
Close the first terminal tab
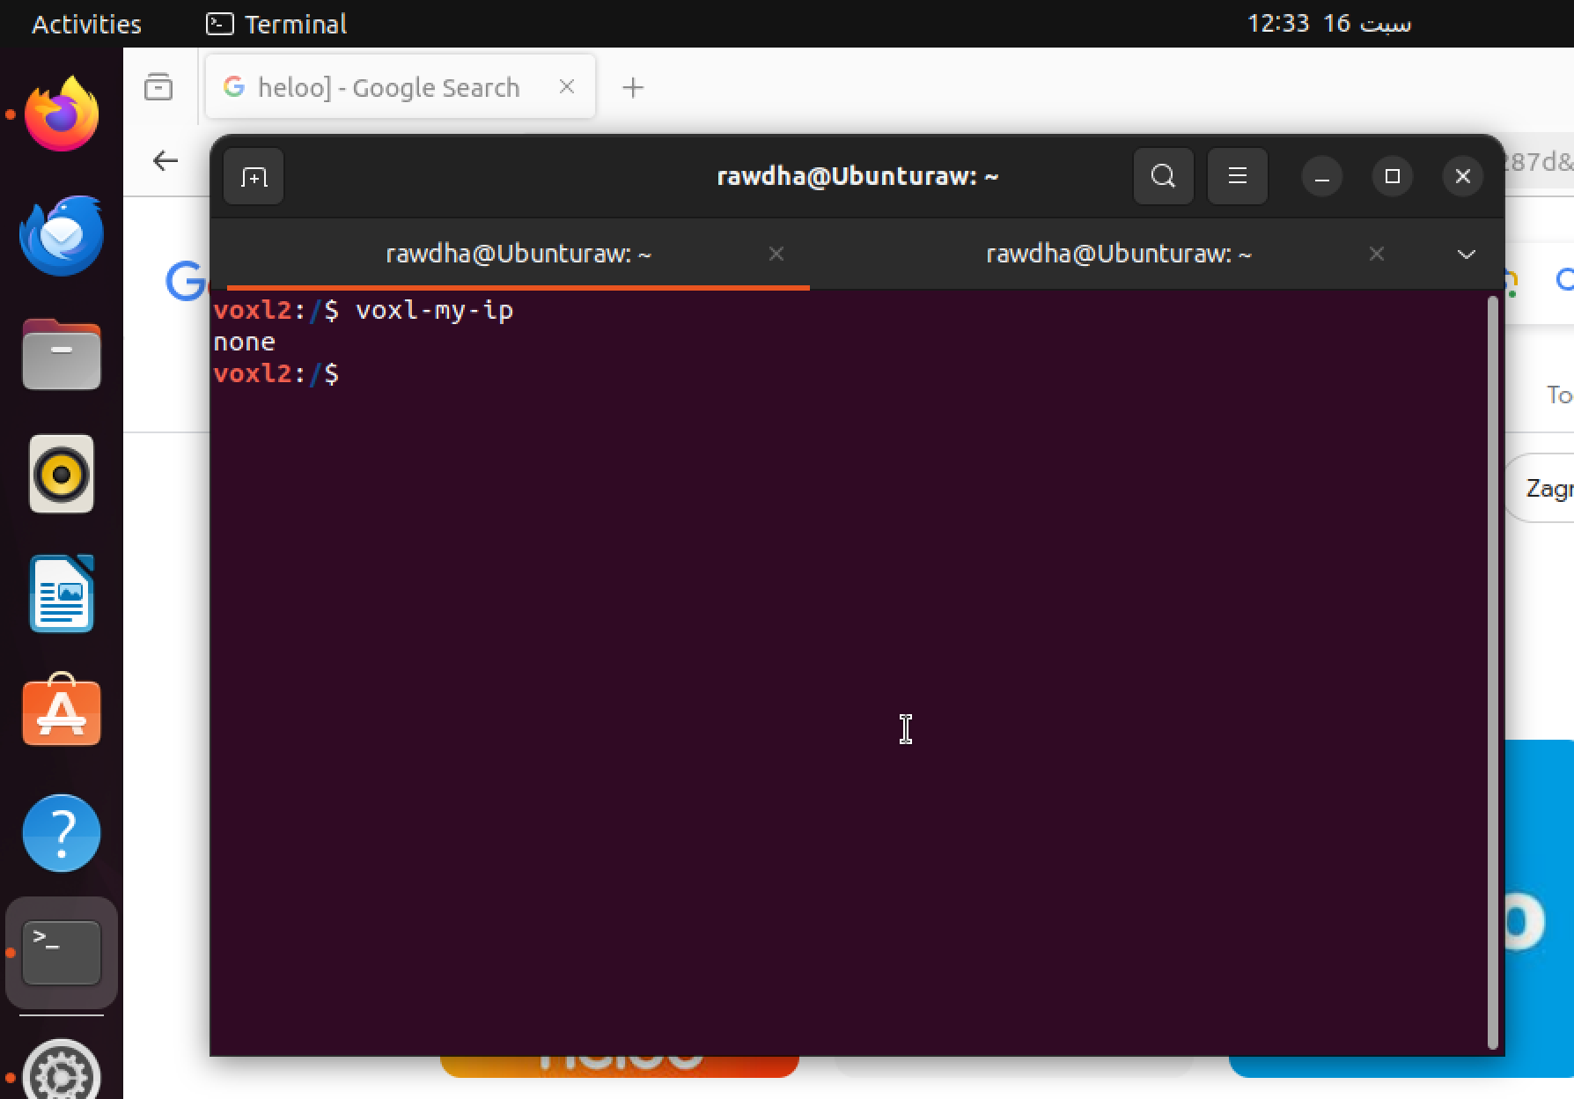[776, 254]
